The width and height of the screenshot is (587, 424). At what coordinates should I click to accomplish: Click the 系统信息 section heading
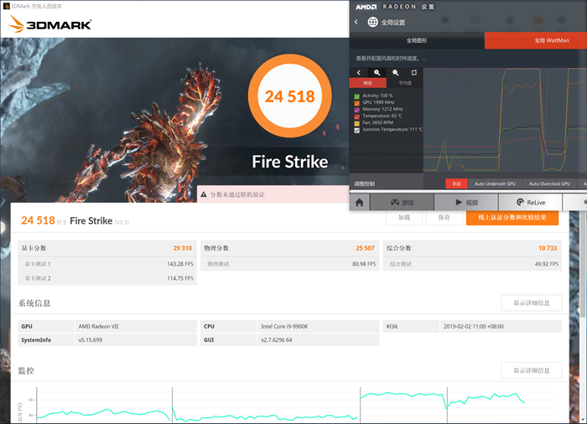[x=34, y=303]
